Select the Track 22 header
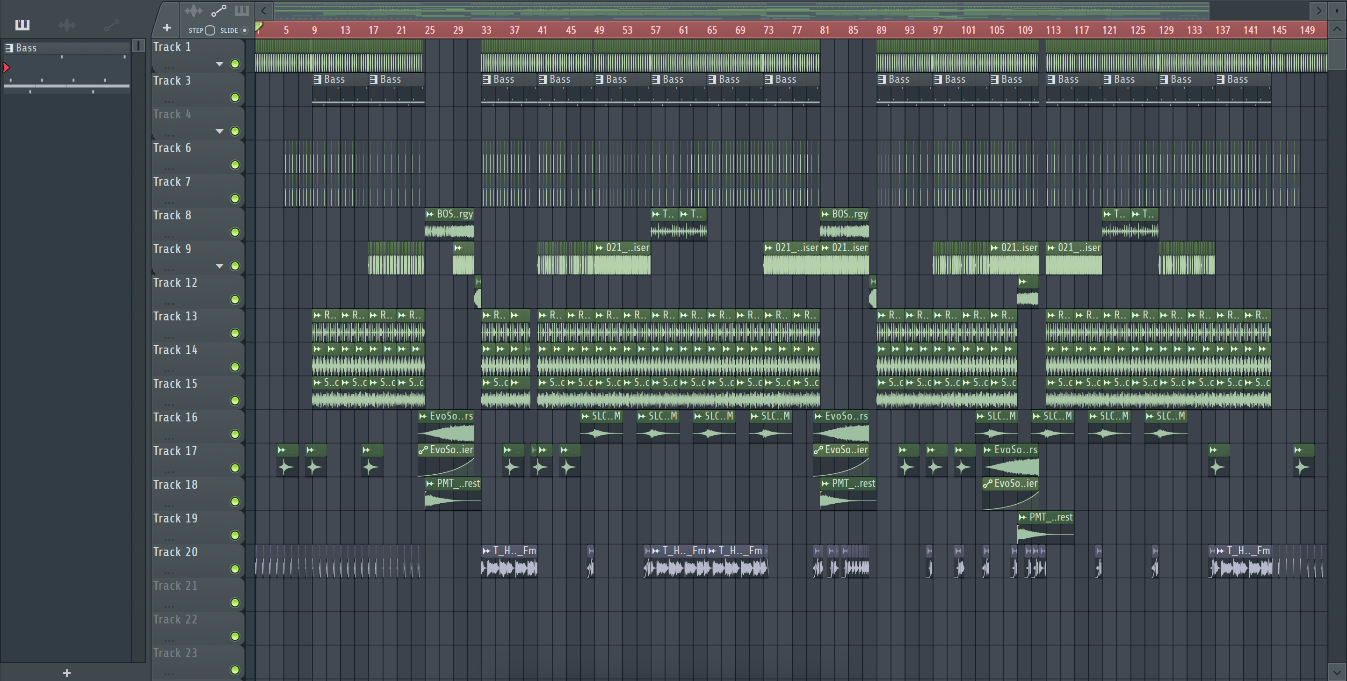The width and height of the screenshot is (1347, 681). [x=198, y=628]
